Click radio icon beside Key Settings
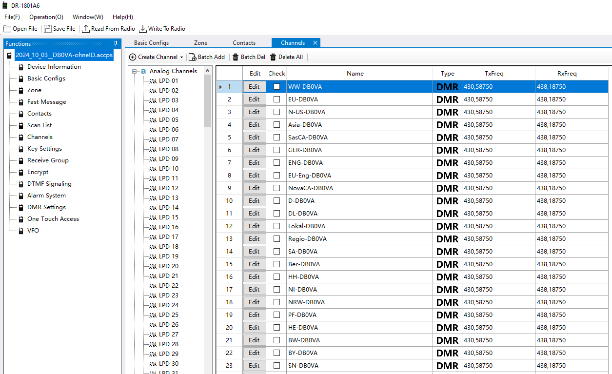 click(x=21, y=149)
